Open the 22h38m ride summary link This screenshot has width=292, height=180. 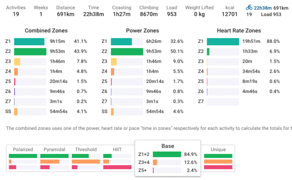coord(263,8)
